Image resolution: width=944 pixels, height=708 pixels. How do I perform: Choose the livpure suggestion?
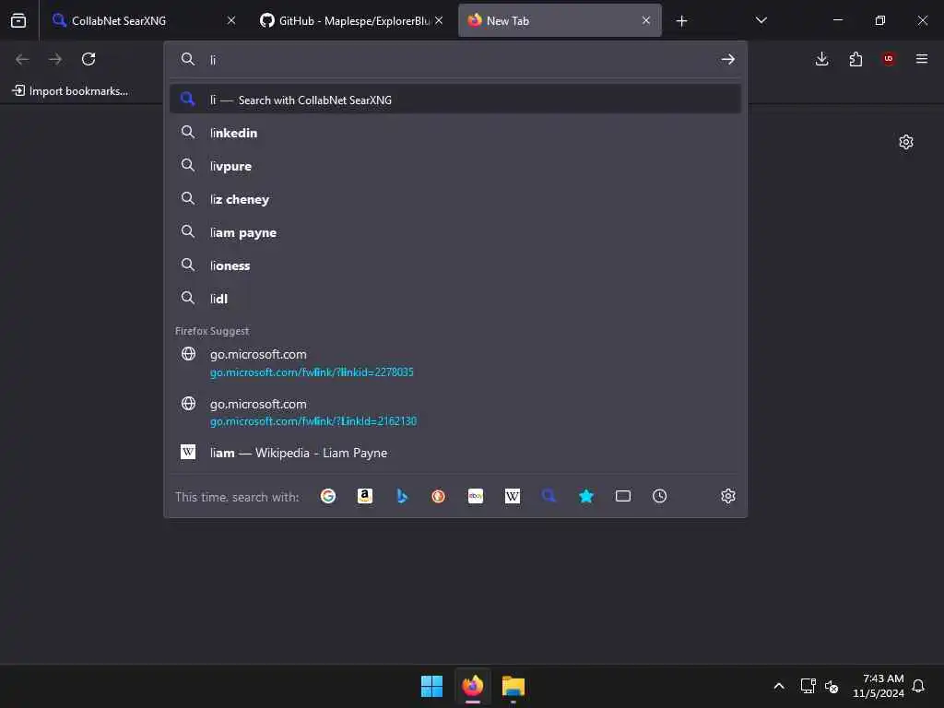pyautogui.click(x=455, y=166)
